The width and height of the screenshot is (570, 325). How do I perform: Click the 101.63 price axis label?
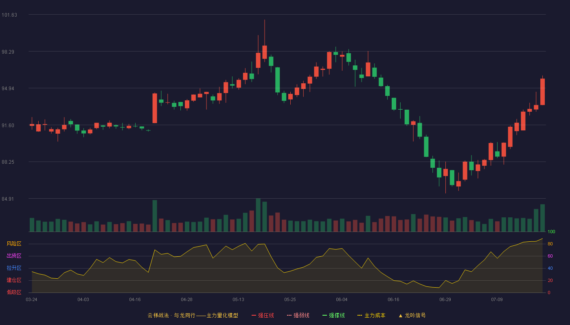(9, 15)
